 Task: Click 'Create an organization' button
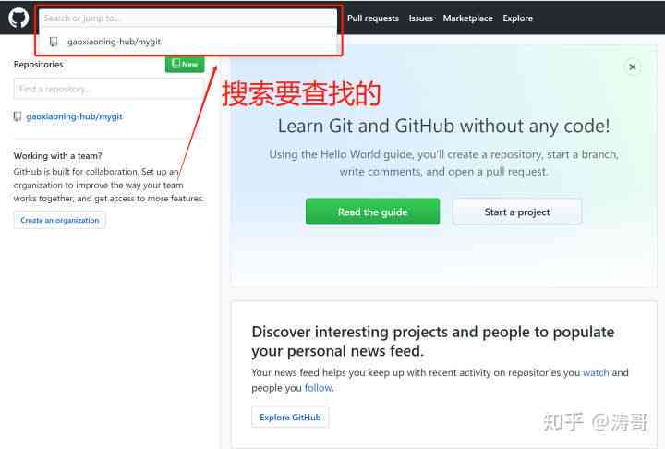coord(59,220)
